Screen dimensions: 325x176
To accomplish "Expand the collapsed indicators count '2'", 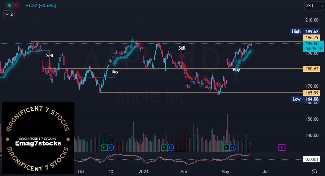I will point(9,14).
